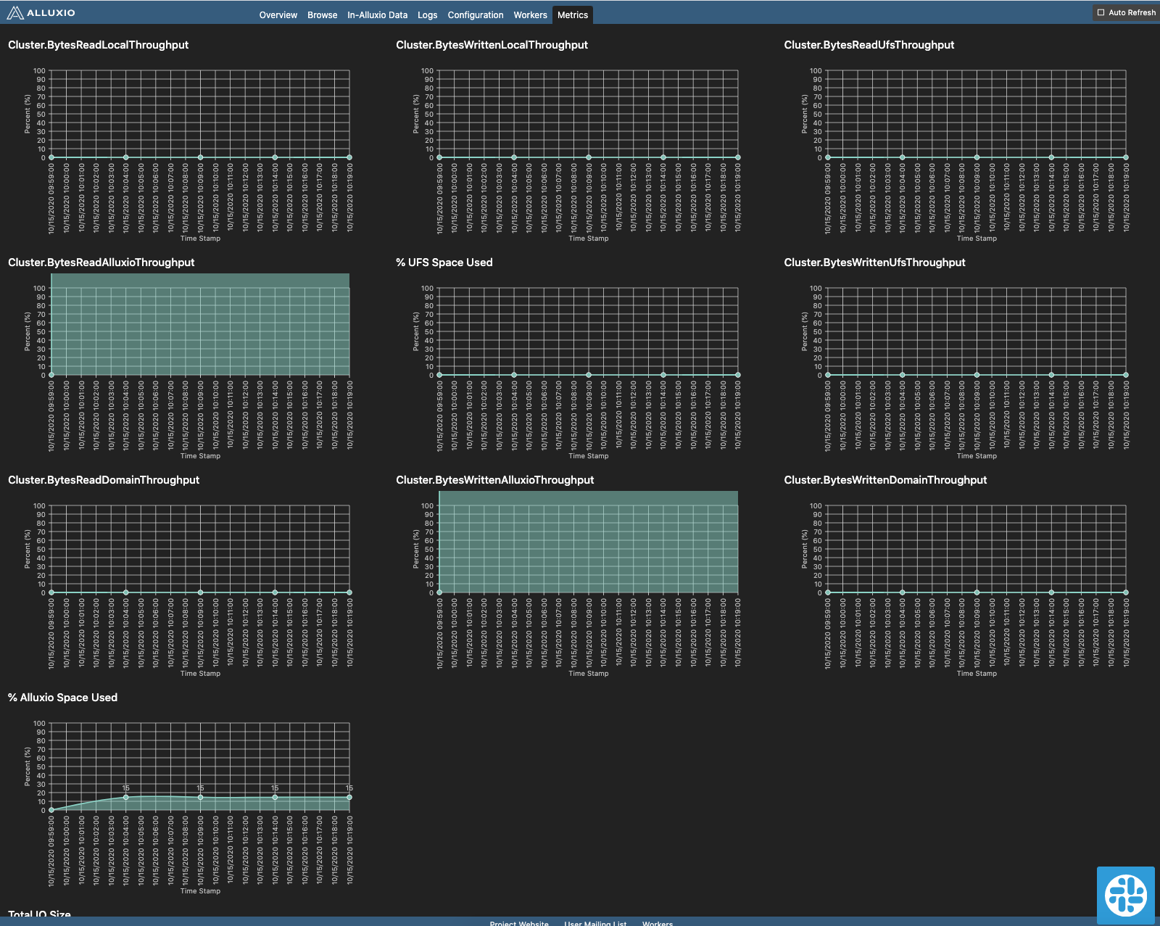The image size is (1160, 926).
Task: Click first data point on UFS Space Used chart
Action: [439, 375]
